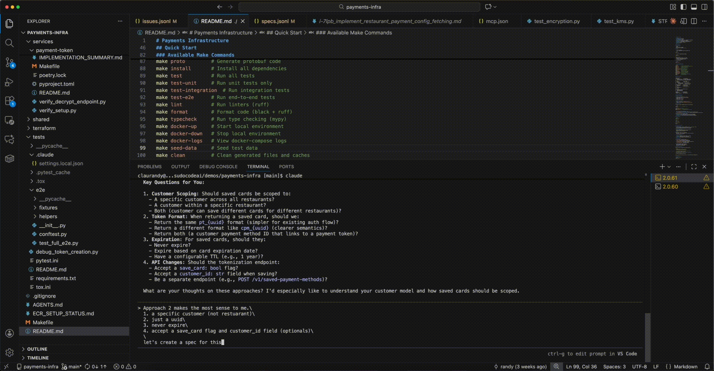This screenshot has width=714, height=371.
Task: Toggle the split editor layout button
Action: 694,21
